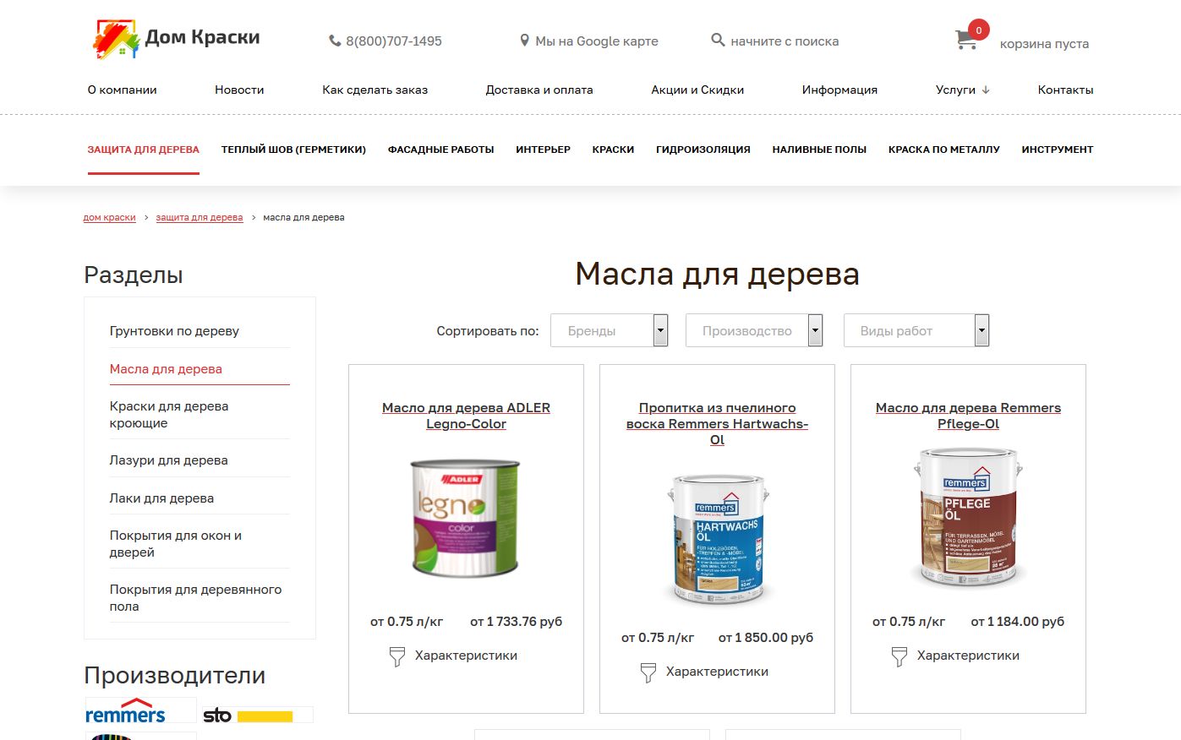Open the КРАСКИ category tab
This screenshot has width=1181, height=740.
tap(613, 150)
